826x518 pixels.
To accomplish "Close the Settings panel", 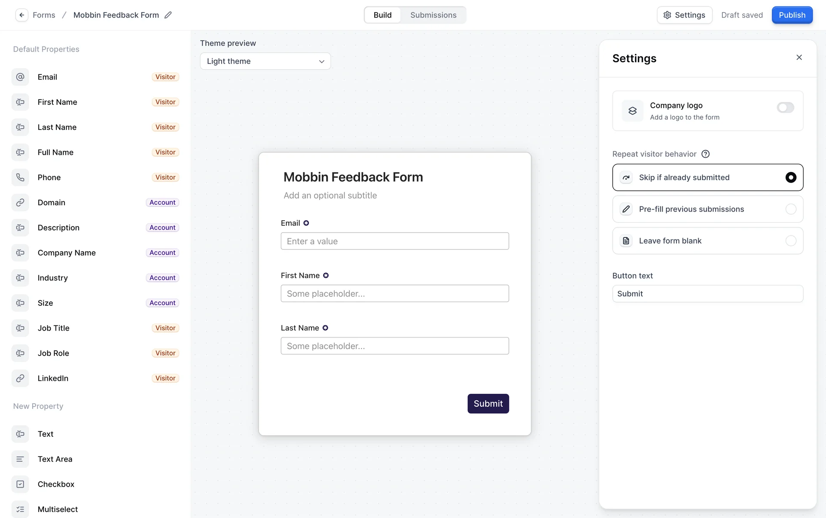I will 799,58.
